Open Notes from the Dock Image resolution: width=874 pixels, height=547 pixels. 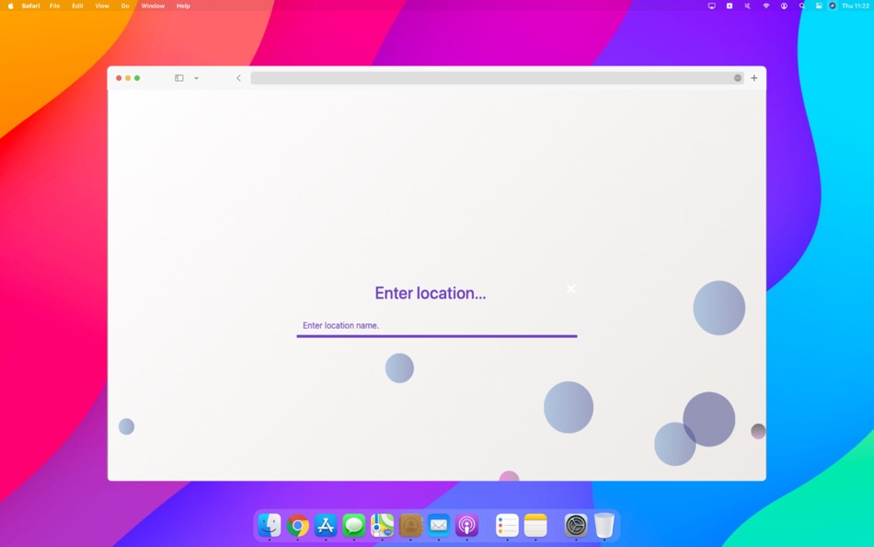pos(535,526)
